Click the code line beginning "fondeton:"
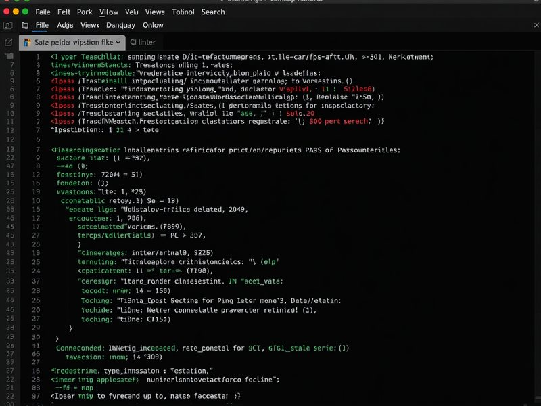Image resolution: width=541 pixels, height=406 pixels. tap(82, 183)
